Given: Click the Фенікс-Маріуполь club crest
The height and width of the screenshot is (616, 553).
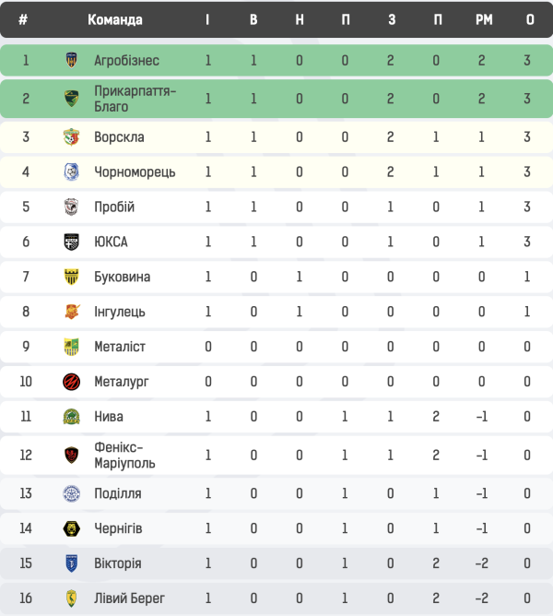Looking at the screenshot, I should [x=71, y=455].
